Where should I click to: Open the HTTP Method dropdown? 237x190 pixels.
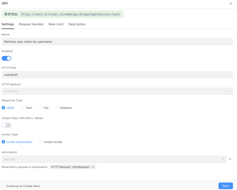coord(118,91)
